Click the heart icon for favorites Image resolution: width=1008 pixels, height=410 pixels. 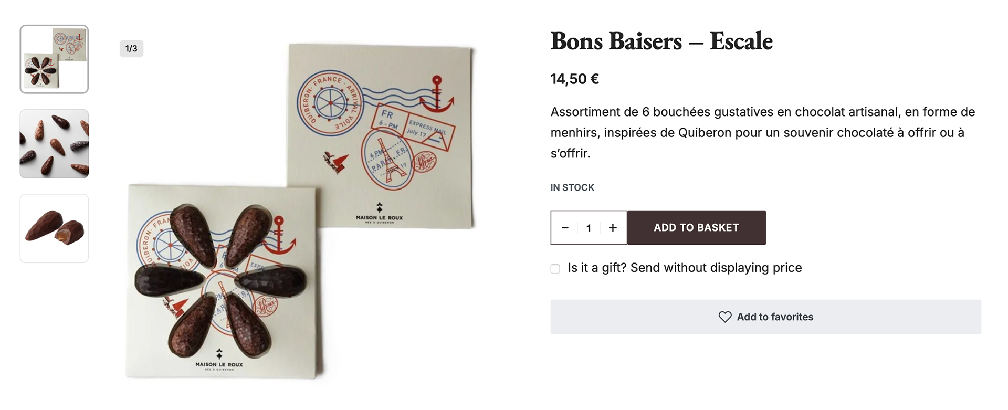point(724,317)
